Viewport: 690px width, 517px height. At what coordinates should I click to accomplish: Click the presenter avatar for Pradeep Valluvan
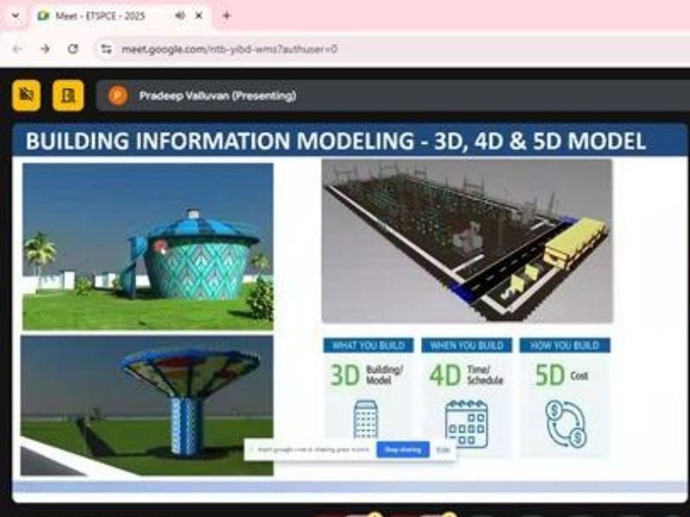pyautogui.click(x=118, y=96)
